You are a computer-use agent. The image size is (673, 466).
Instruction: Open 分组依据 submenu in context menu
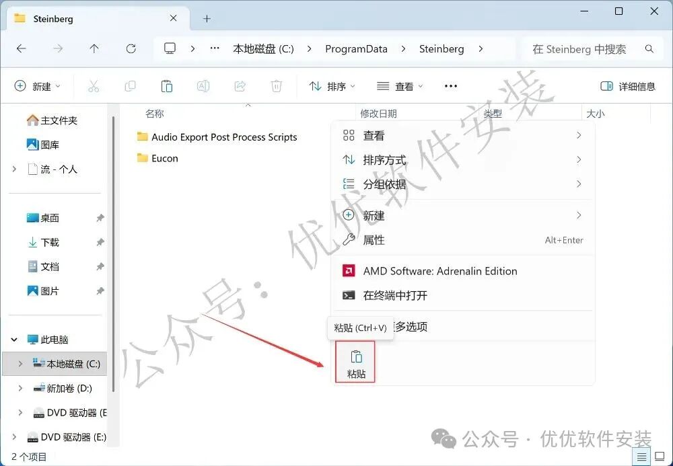462,184
